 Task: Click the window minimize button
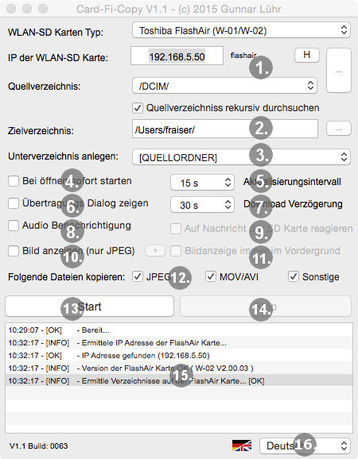point(27,9)
